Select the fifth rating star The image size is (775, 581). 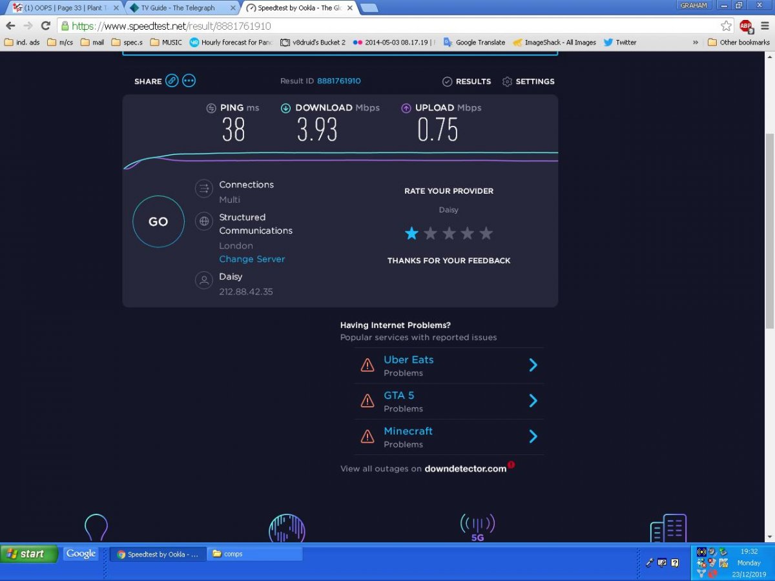click(x=486, y=233)
